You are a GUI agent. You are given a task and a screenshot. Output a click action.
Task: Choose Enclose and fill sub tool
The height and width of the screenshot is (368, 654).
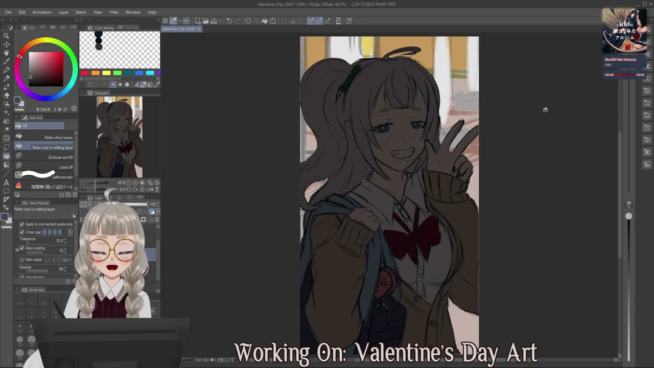44,155
